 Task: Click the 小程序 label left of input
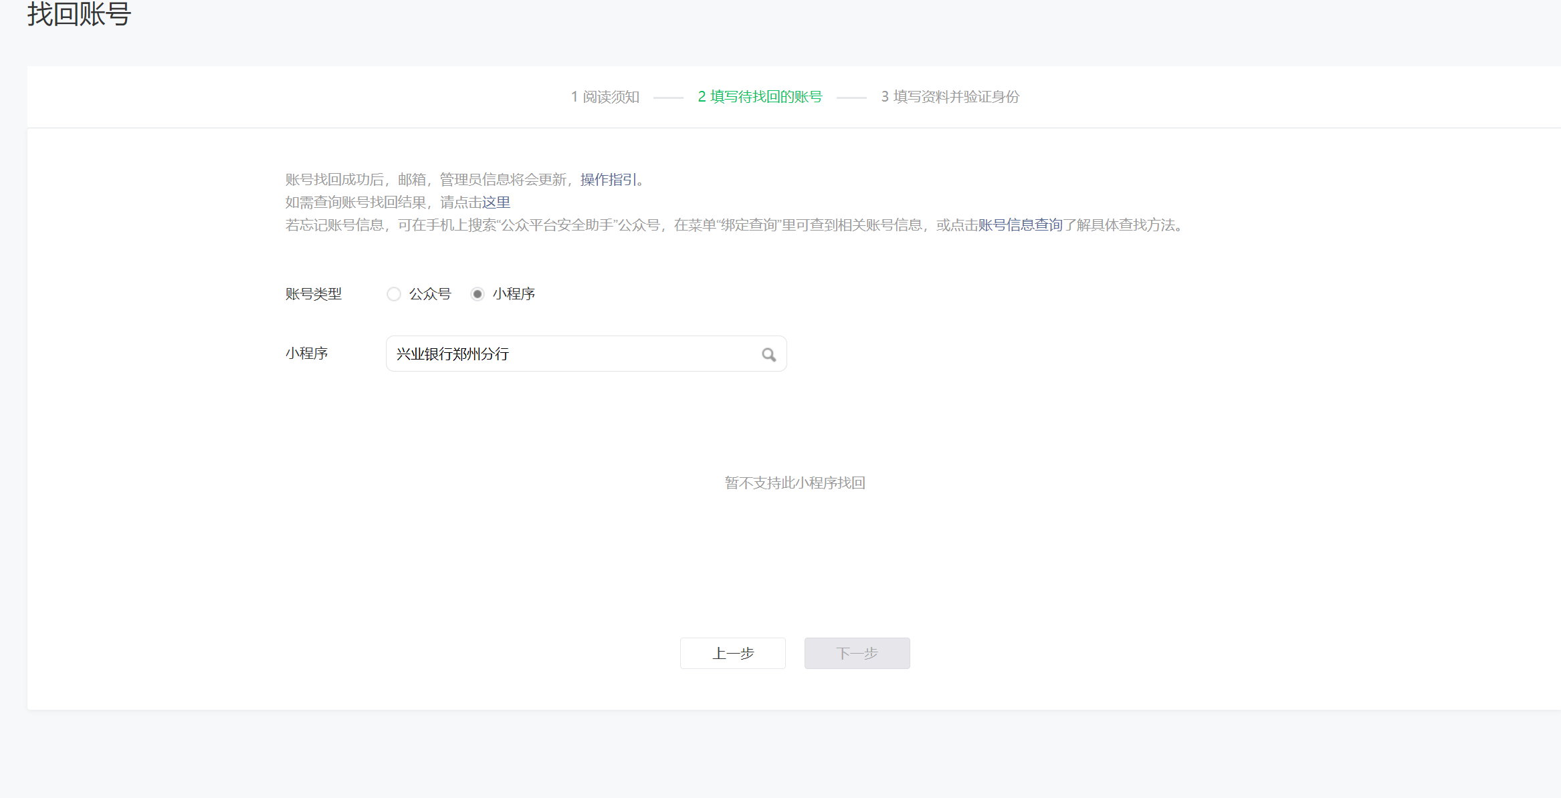click(x=306, y=354)
